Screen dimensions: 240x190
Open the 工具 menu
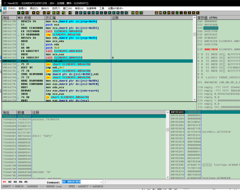pyautogui.click(x=102, y=8)
